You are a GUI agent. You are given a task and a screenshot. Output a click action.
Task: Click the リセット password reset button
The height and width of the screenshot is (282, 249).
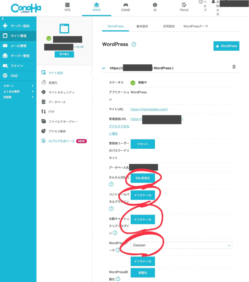tap(143, 144)
